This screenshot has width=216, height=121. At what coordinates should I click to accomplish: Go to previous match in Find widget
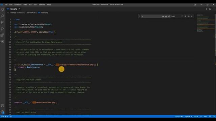[182, 16]
